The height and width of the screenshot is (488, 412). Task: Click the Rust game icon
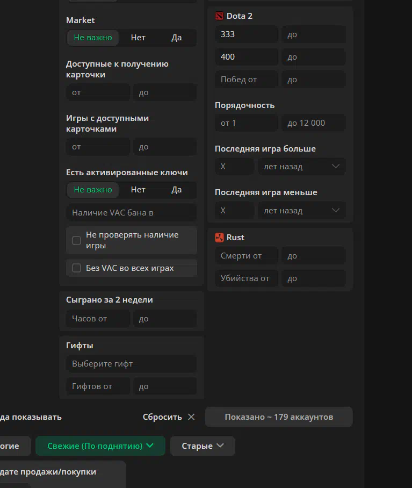(219, 238)
